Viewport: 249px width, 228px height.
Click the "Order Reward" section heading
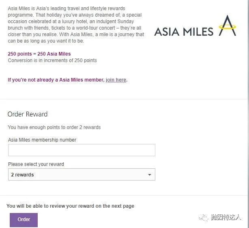28,114
